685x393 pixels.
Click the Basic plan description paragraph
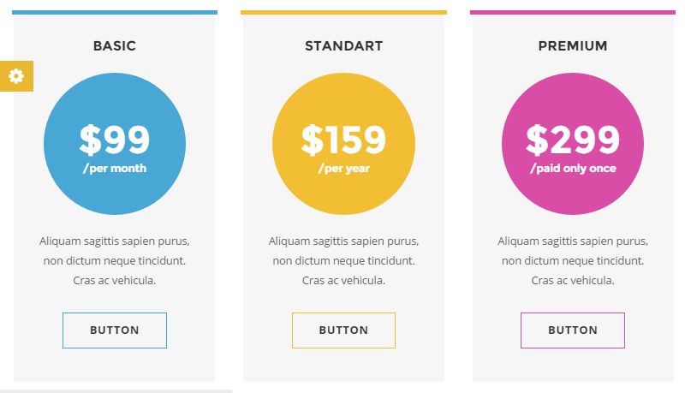tap(115, 260)
